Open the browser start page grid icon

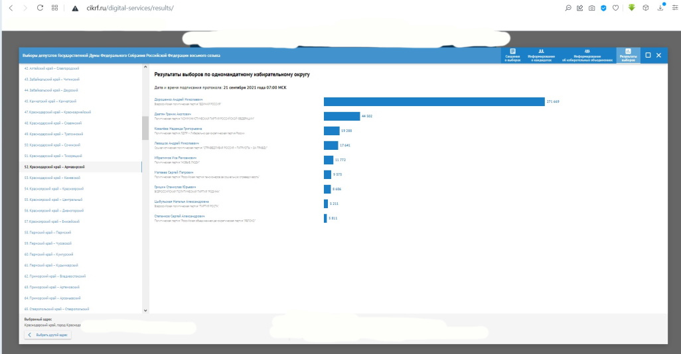pyautogui.click(x=54, y=8)
